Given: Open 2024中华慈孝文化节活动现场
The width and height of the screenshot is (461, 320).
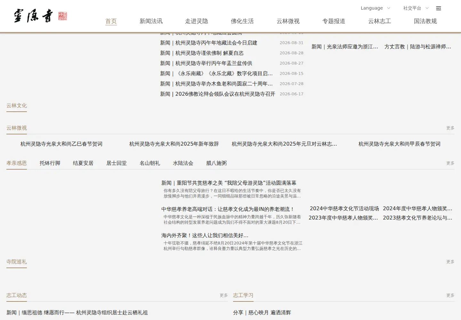Looking at the screenshot, I should tap(344, 209).
